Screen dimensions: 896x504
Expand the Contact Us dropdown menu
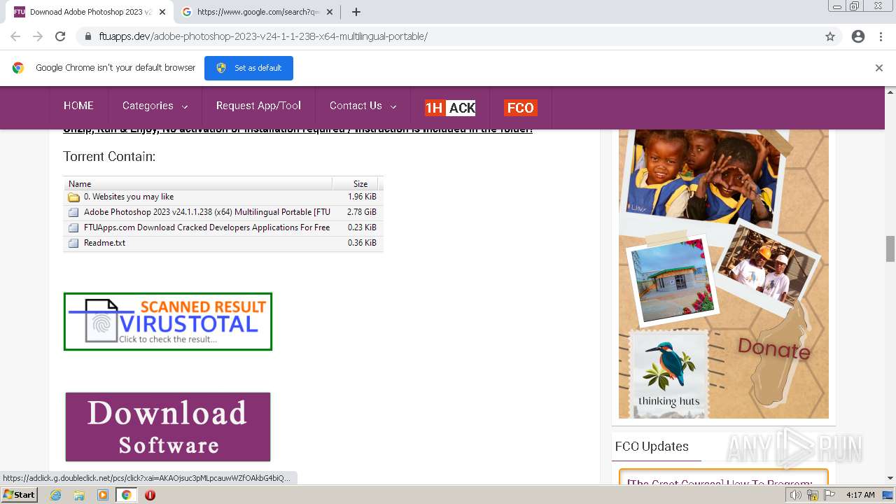(363, 106)
